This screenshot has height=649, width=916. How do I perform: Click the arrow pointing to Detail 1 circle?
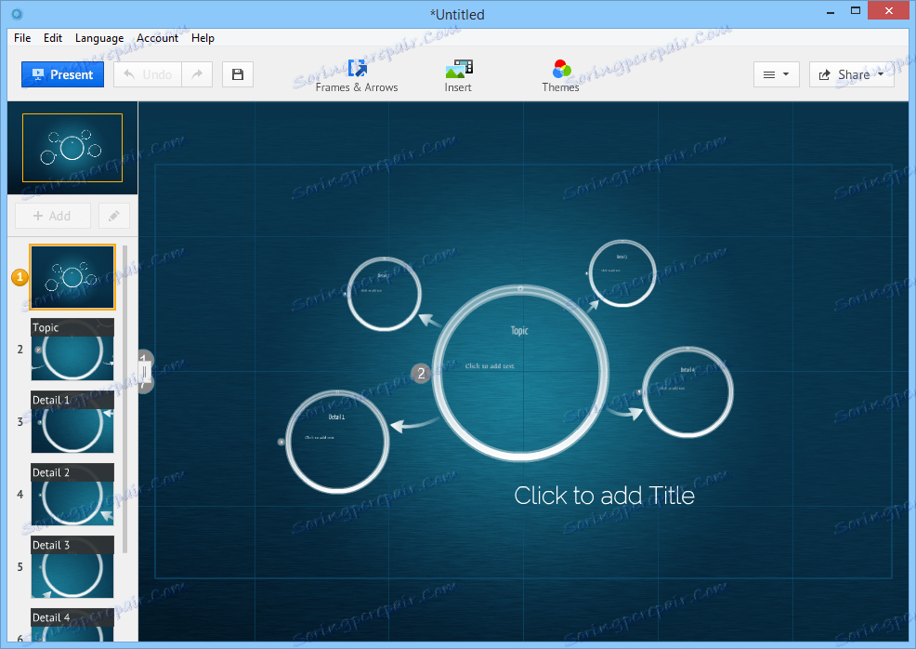click(x=414, y=425)
